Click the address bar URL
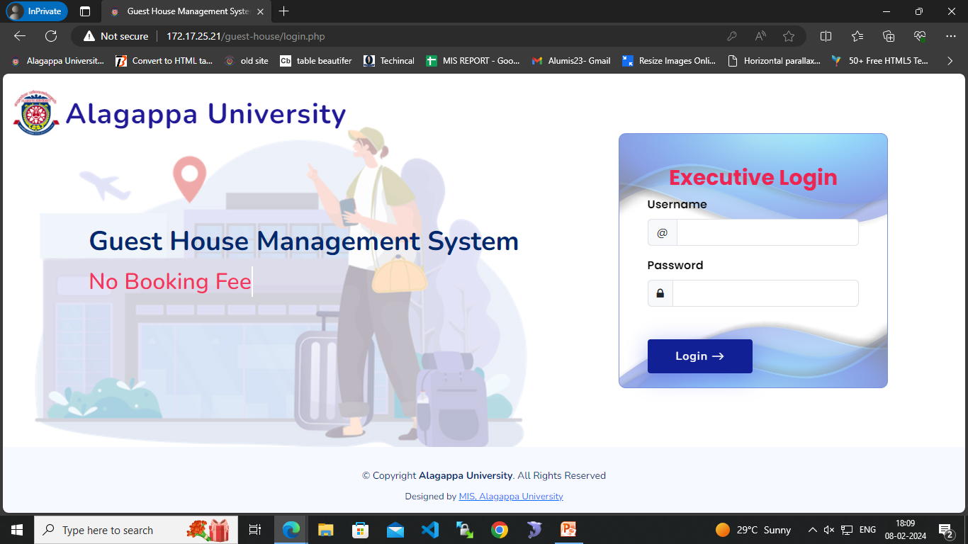Image resolution: width=968 pixels, height=544 pixels. pyautogui.click(x=246, y=36)
